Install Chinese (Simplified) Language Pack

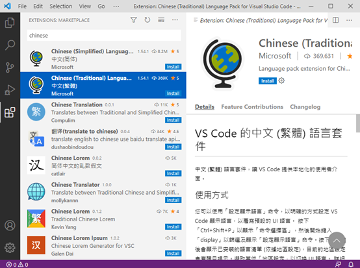click(173, 67)
